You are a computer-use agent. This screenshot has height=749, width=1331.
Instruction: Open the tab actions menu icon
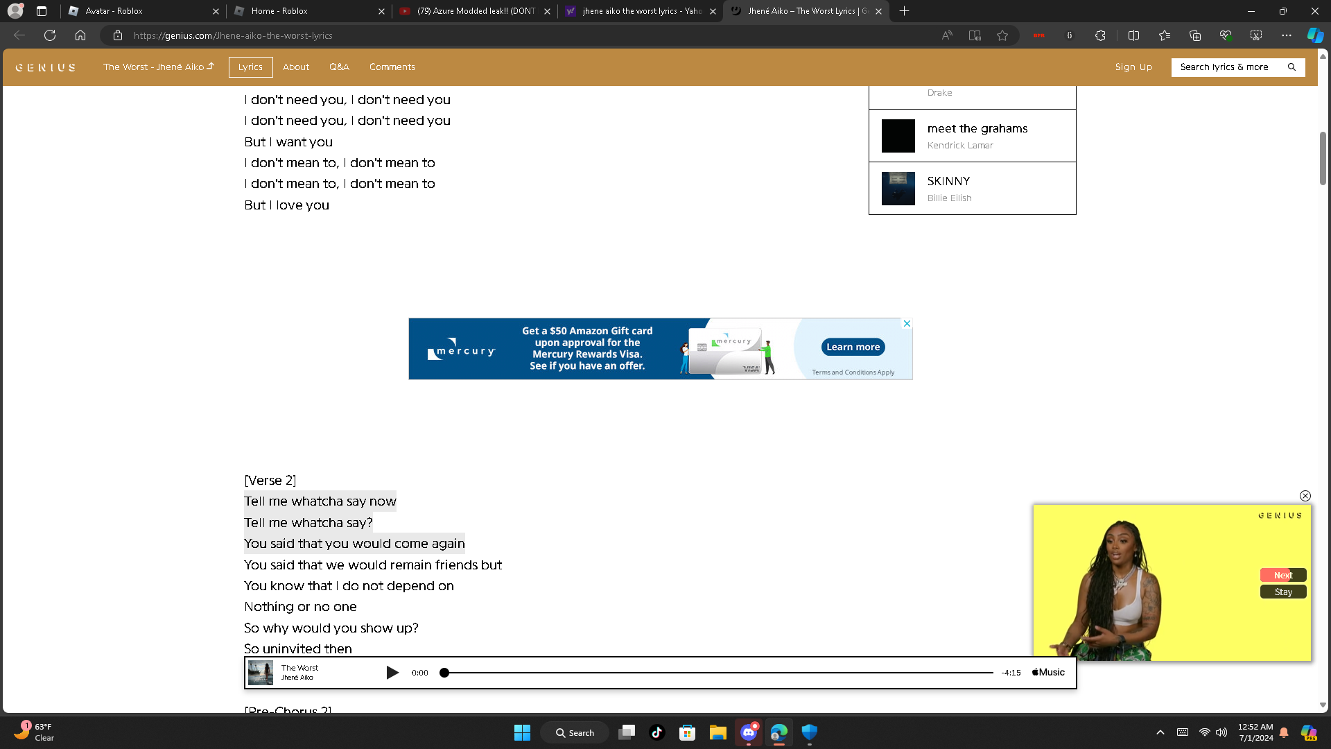point(42,11)
